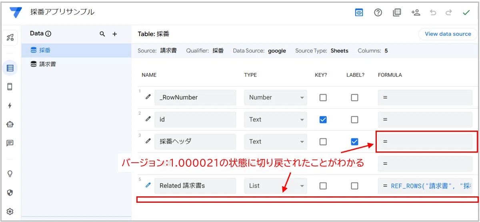This screenshot has height=222, width=480.
Task: Open the Actions lightning bolt icon
Action: pyautogui.click(x=10, y=105)
